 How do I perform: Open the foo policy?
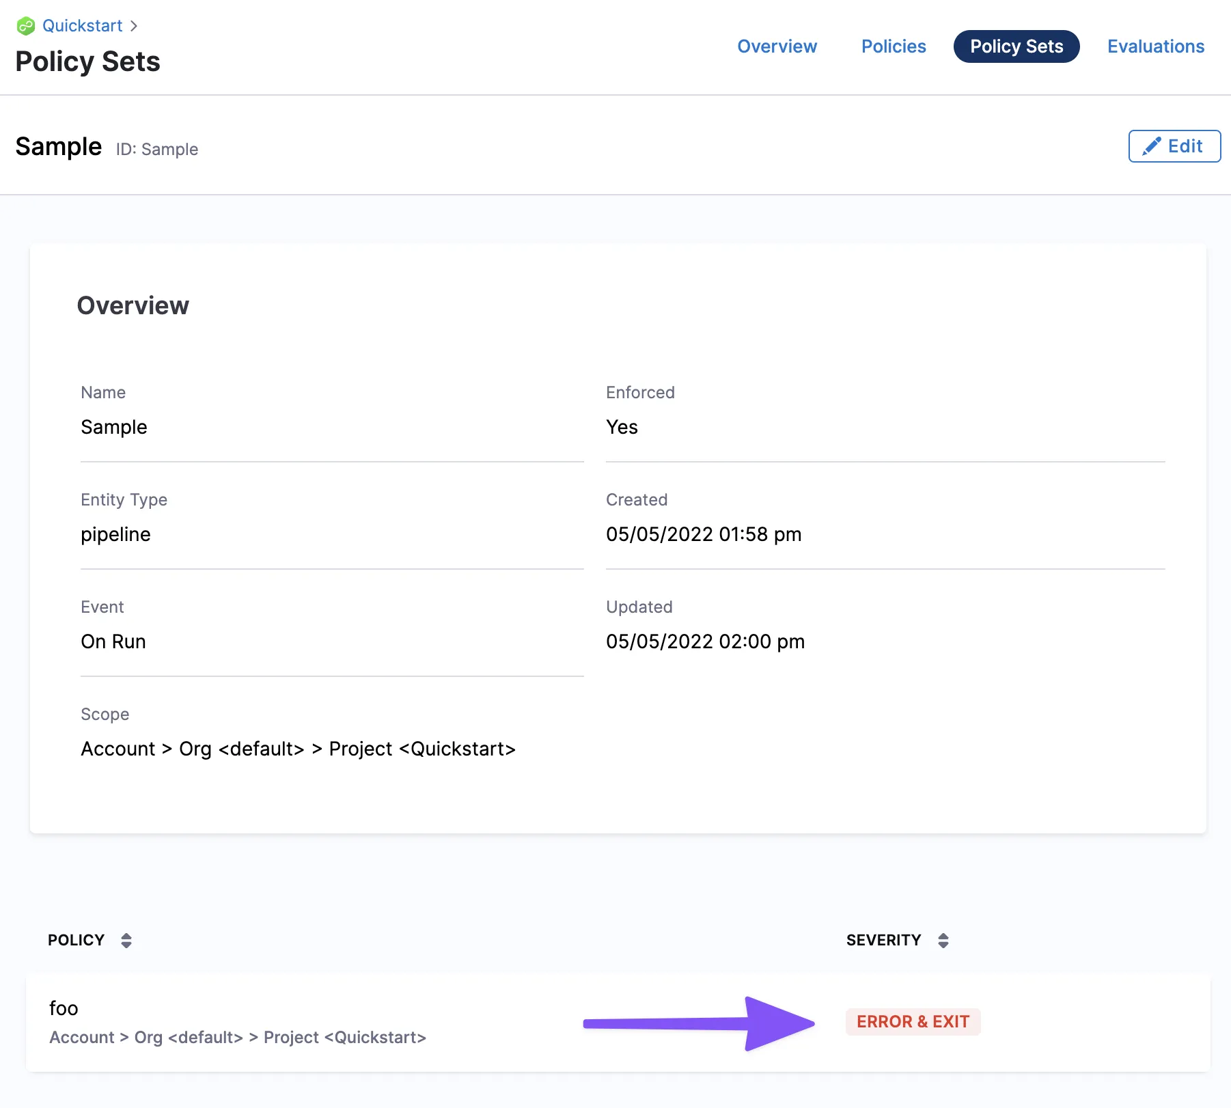(x=63, y=1008)
